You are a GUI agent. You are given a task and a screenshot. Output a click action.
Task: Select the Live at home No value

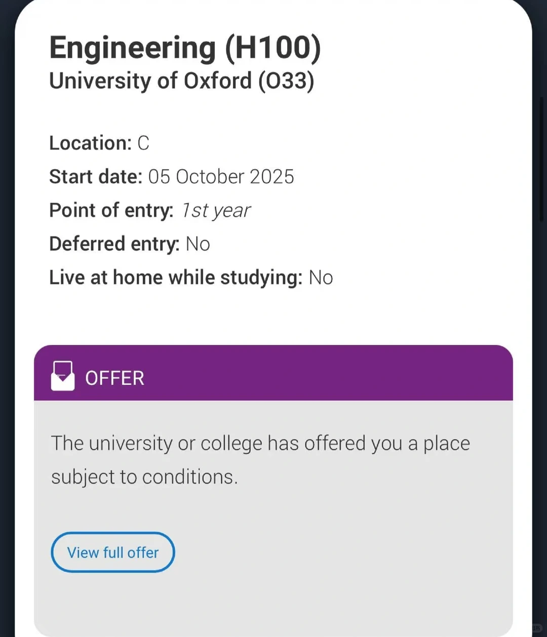(321, 277)
